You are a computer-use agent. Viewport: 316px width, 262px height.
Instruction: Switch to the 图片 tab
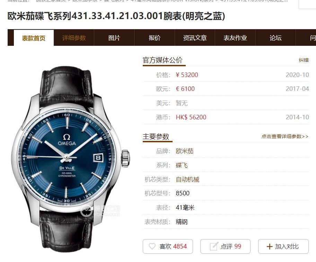pos(114,38)
